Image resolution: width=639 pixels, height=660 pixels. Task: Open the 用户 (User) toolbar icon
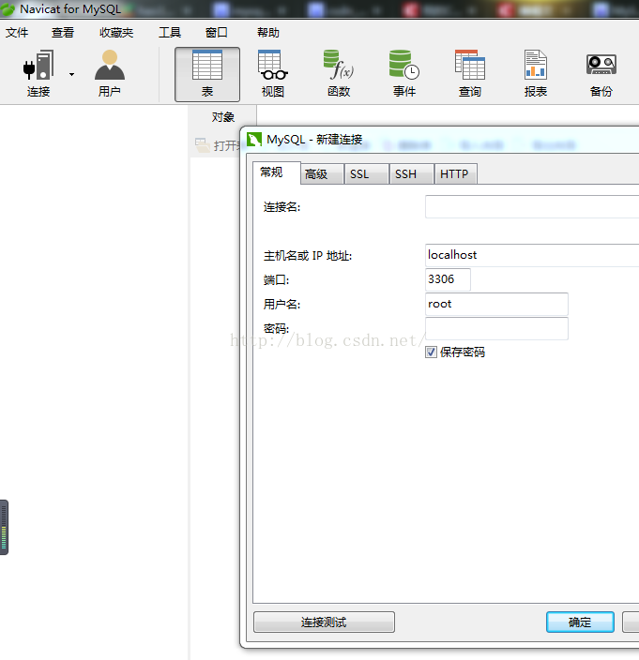[110, 74]
